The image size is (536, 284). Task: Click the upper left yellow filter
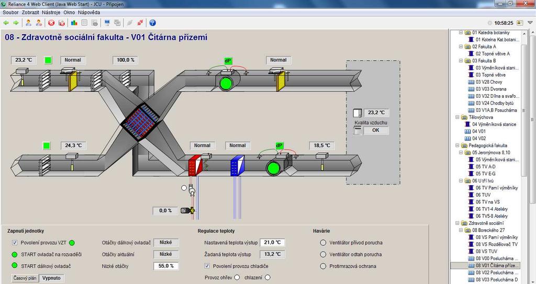tap(73, 81)
